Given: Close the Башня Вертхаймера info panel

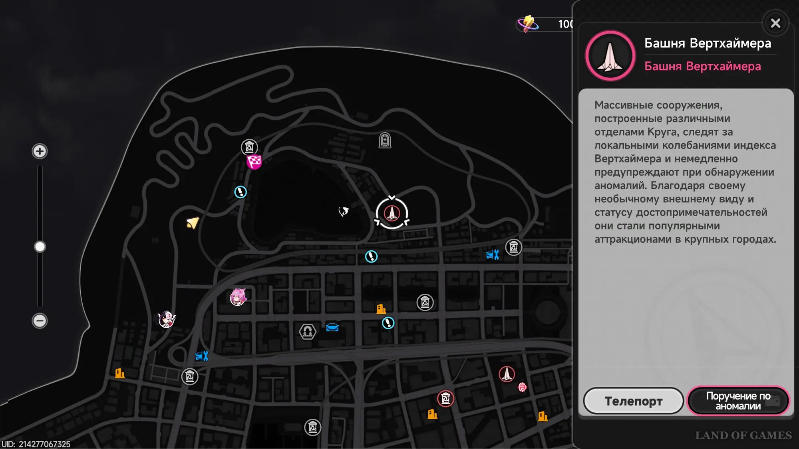Looking at the screenshot, I should [775, 23].
